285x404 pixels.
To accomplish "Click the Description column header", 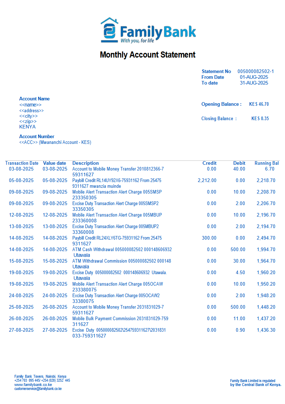I will coord(86,163).
